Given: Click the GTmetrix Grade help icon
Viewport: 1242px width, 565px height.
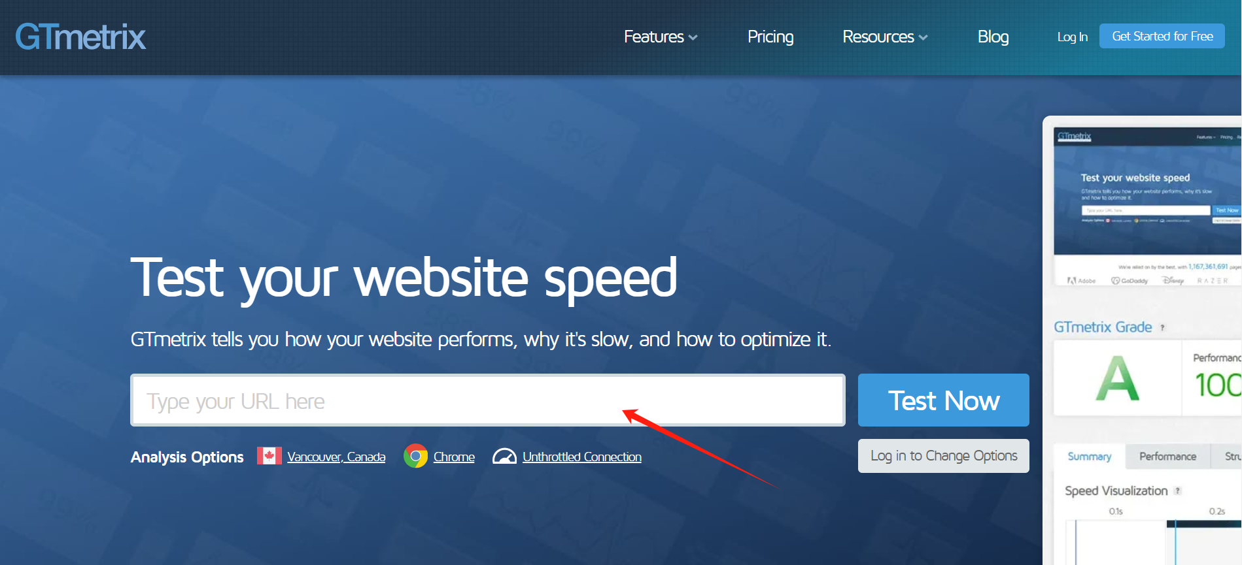Looking at the screenshot, I should click(x=1162, y=327).
